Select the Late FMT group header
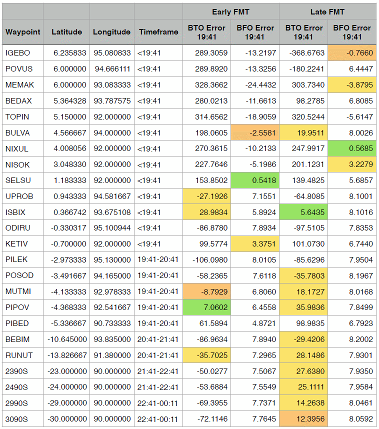379x429 pixels. coord(327,12)
